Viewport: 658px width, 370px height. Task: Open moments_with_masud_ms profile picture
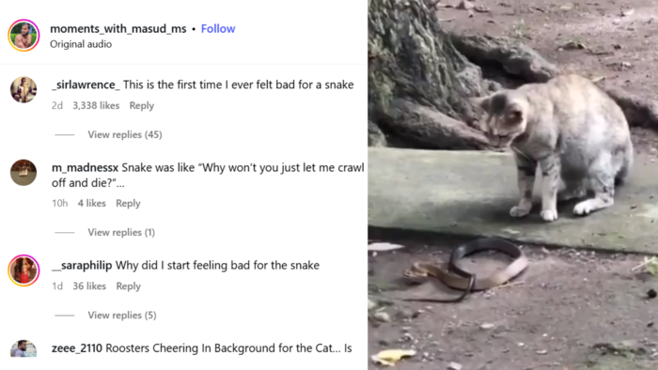[x=23, y=35]
